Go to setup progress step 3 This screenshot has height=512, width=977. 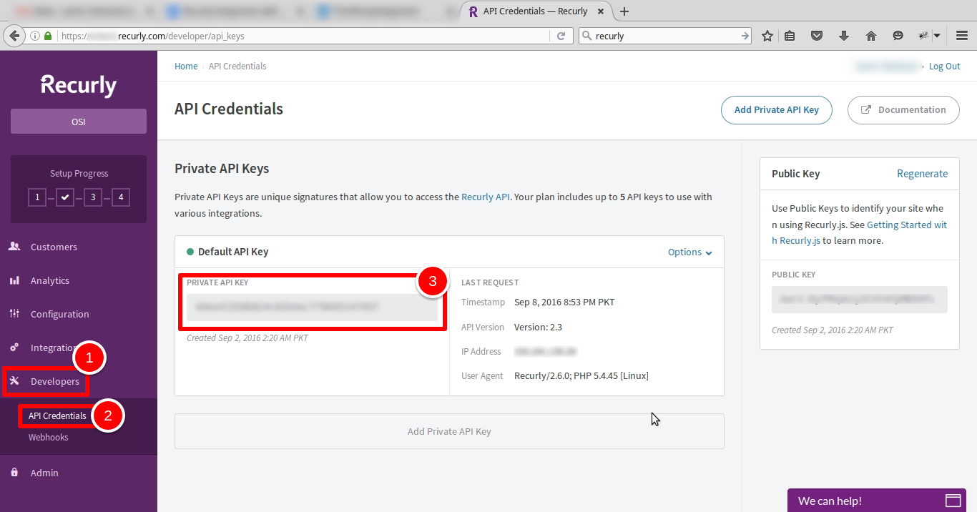pos(93,197)
